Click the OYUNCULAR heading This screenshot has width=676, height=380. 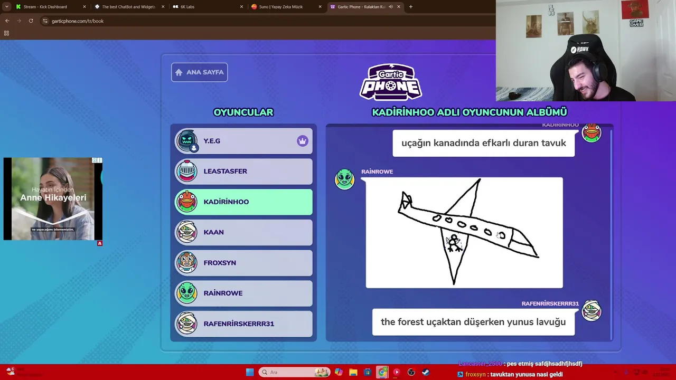(243, 112)
